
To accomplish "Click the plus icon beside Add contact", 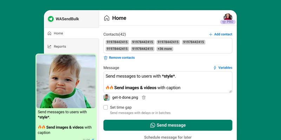I will click(x=211, y=34).
